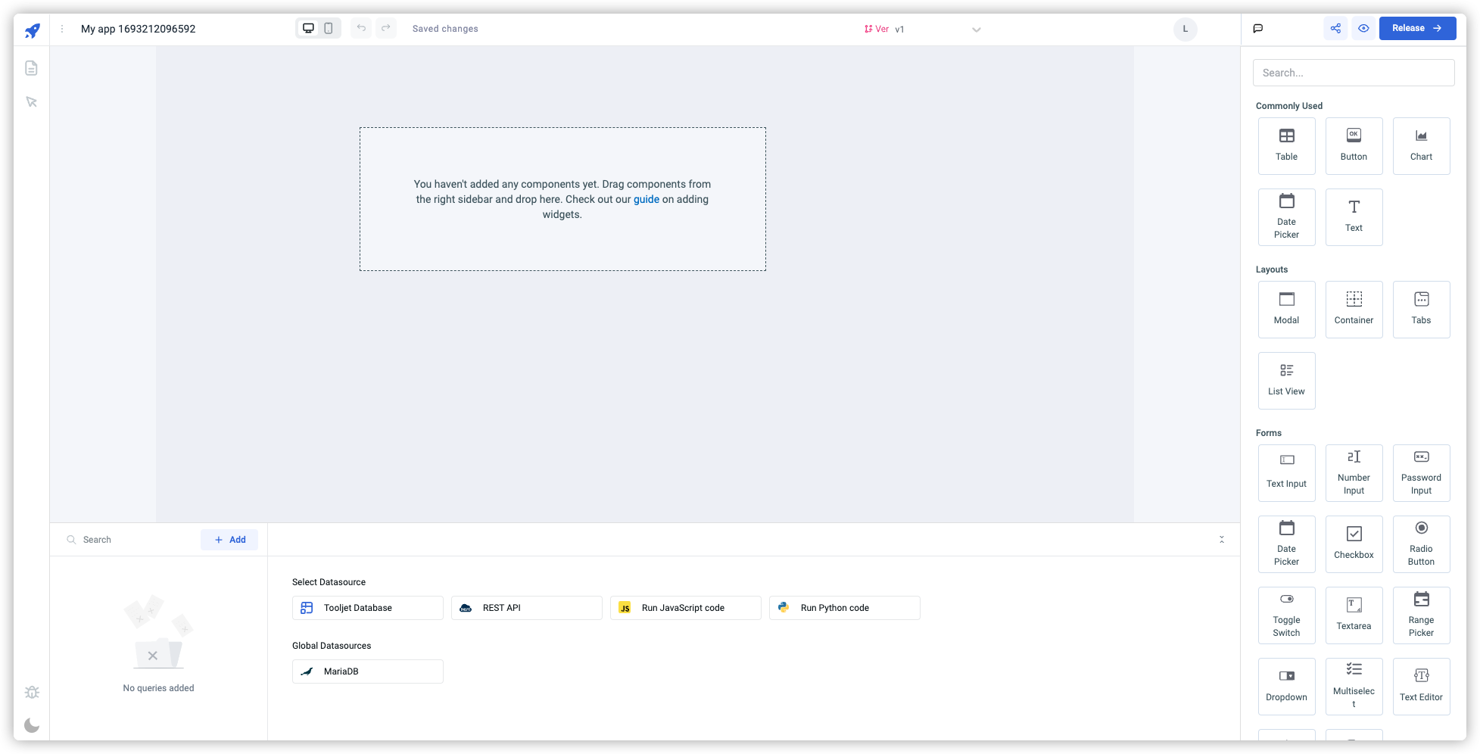Toggle dark mode moon icon
This screenshot has height=754, width=1480.
click(x=32, y=725)
